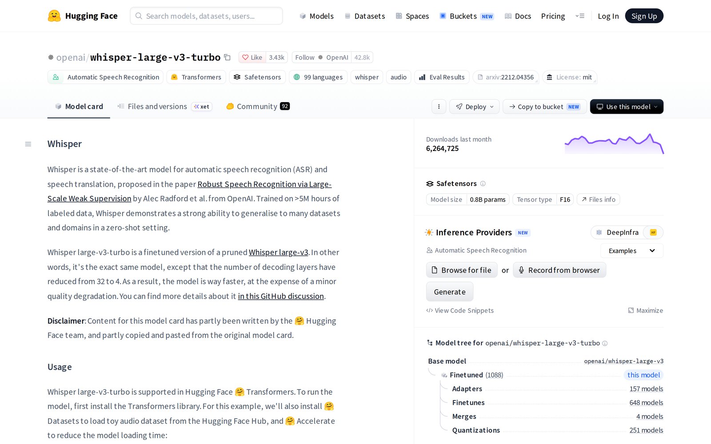
Task: Browse for an audio file
Action: (461, 270)
